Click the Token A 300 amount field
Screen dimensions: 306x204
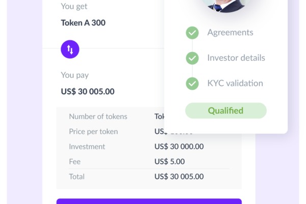(83, 23)
